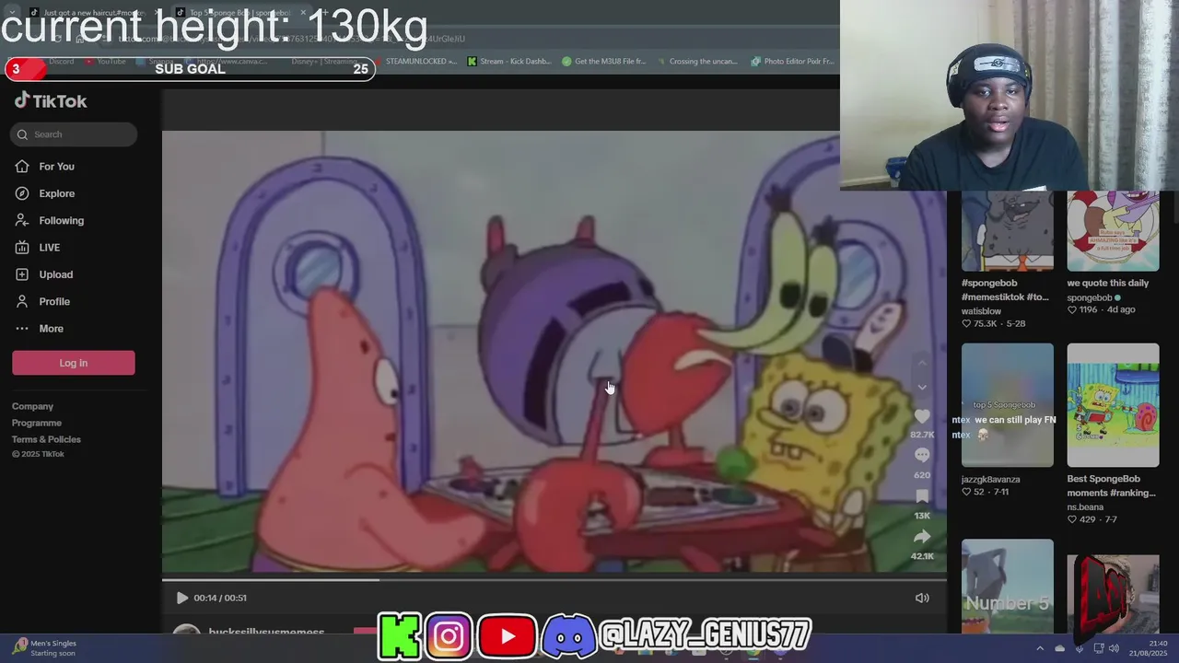Like the video with the heart icon

pos(922,417)
